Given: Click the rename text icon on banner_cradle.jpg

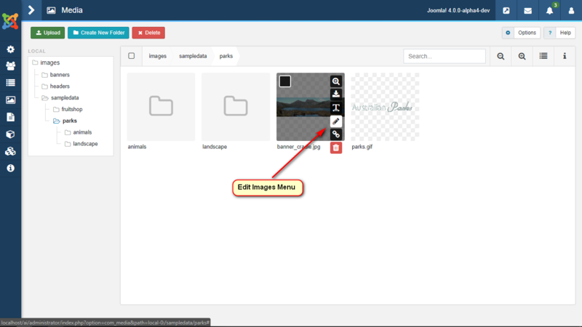Looking at the screenshot, I should point(335,108).
